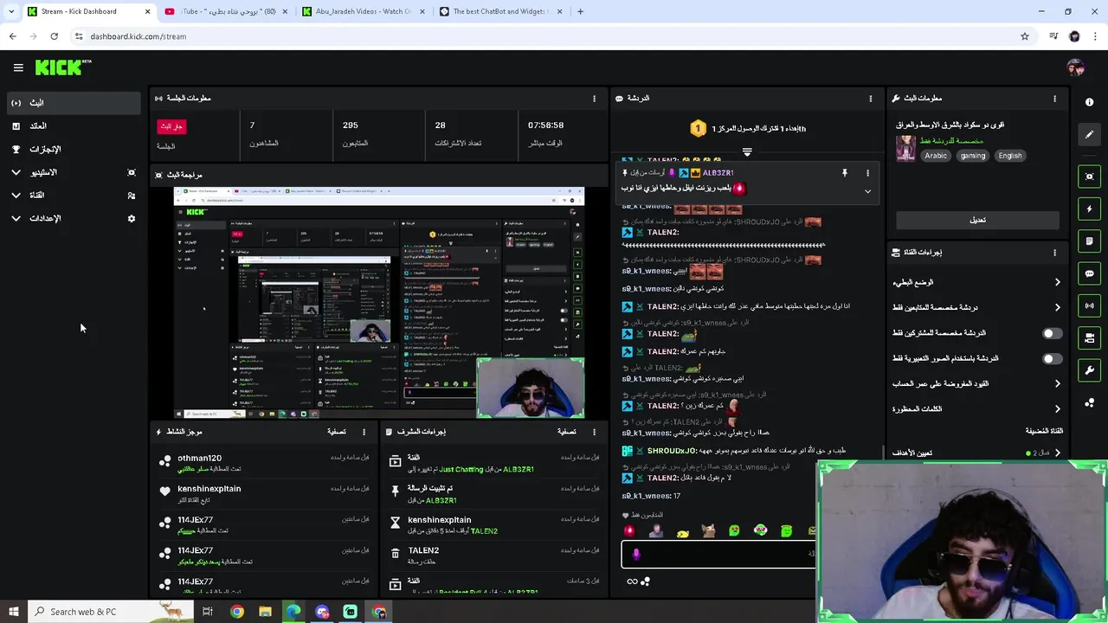Viewport: 1108px width, 623px height.
Task: Open the Kick hamburger menu
Action: [x=18, y=67]
